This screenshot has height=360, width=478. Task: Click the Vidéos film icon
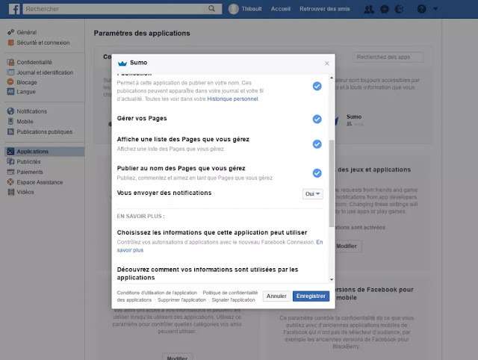[x=10, y=192]
